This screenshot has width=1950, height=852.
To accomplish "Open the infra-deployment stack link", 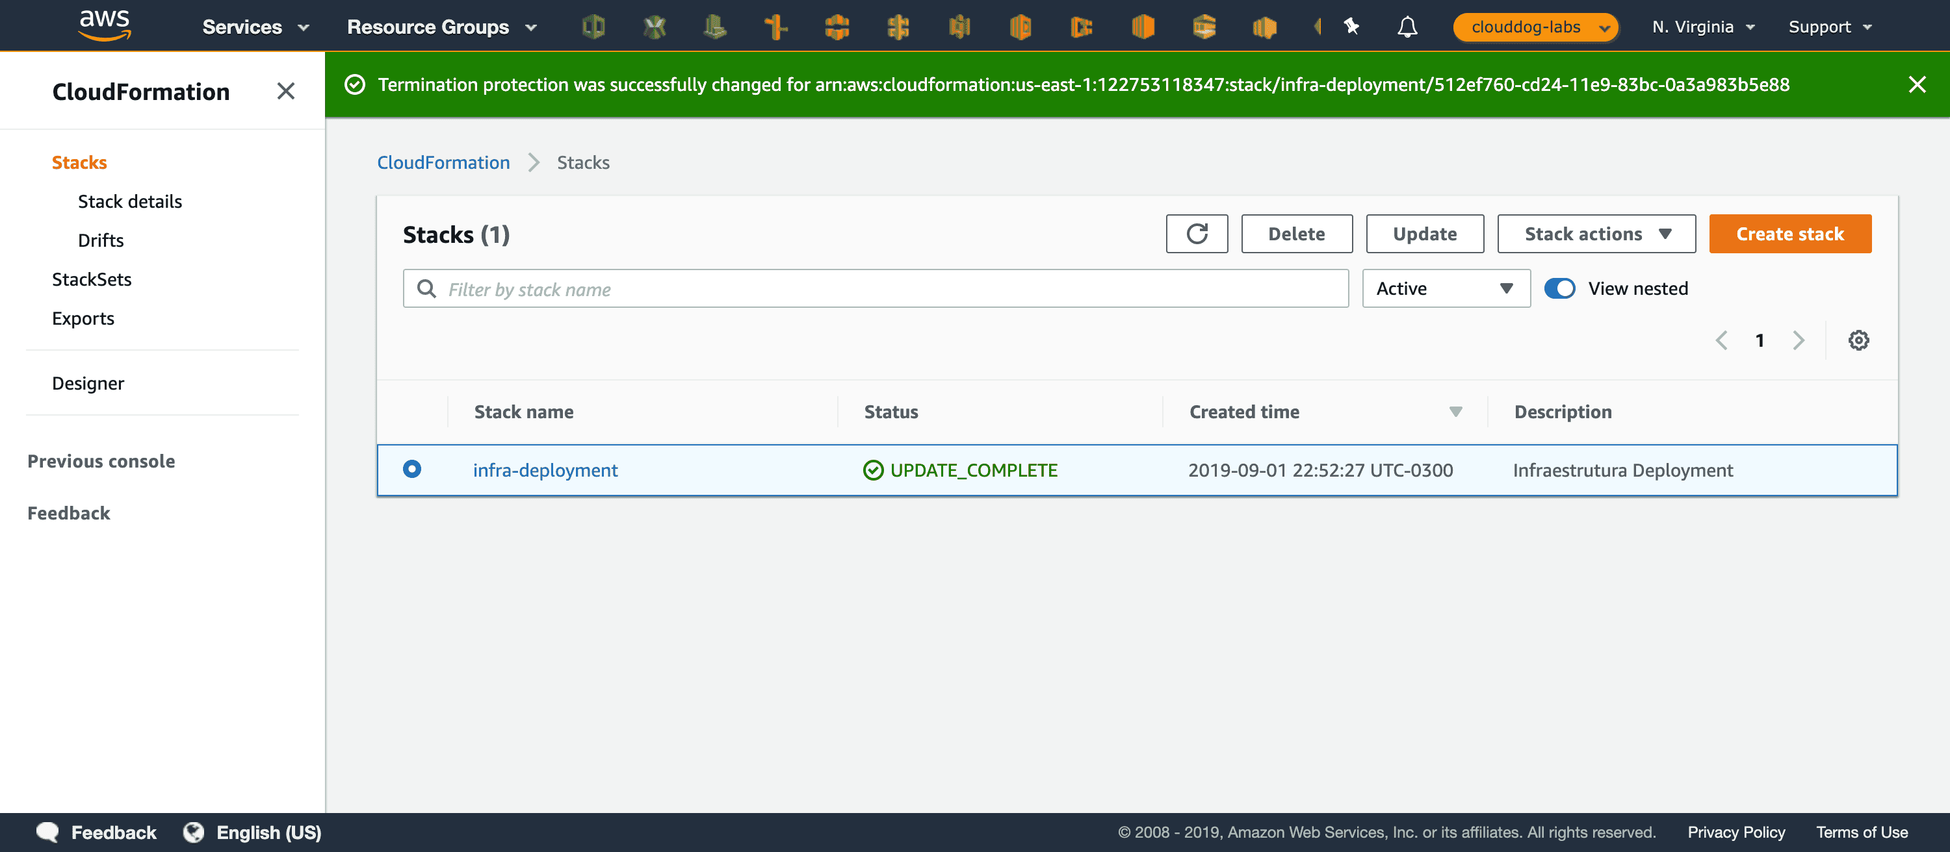I will (545, 470).
